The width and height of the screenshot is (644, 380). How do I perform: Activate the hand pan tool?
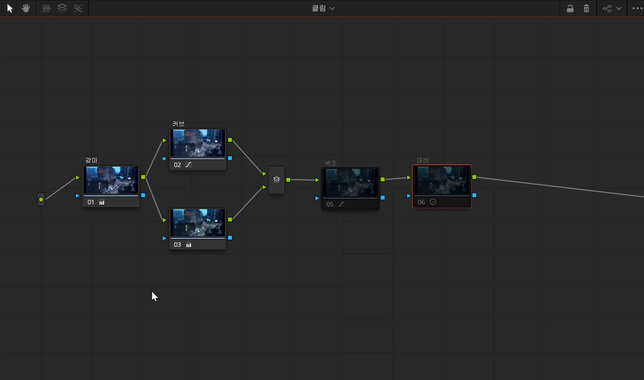click(26, 8)
